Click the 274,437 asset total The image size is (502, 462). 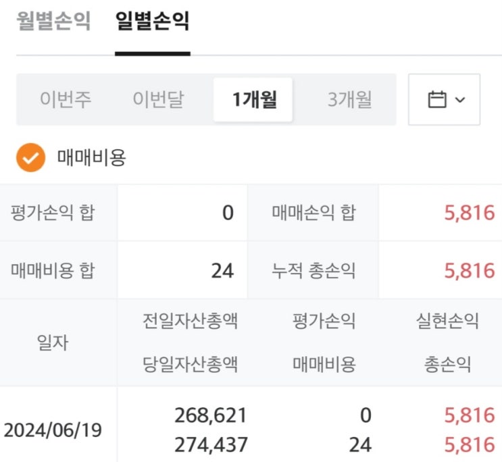pos(211,445)
